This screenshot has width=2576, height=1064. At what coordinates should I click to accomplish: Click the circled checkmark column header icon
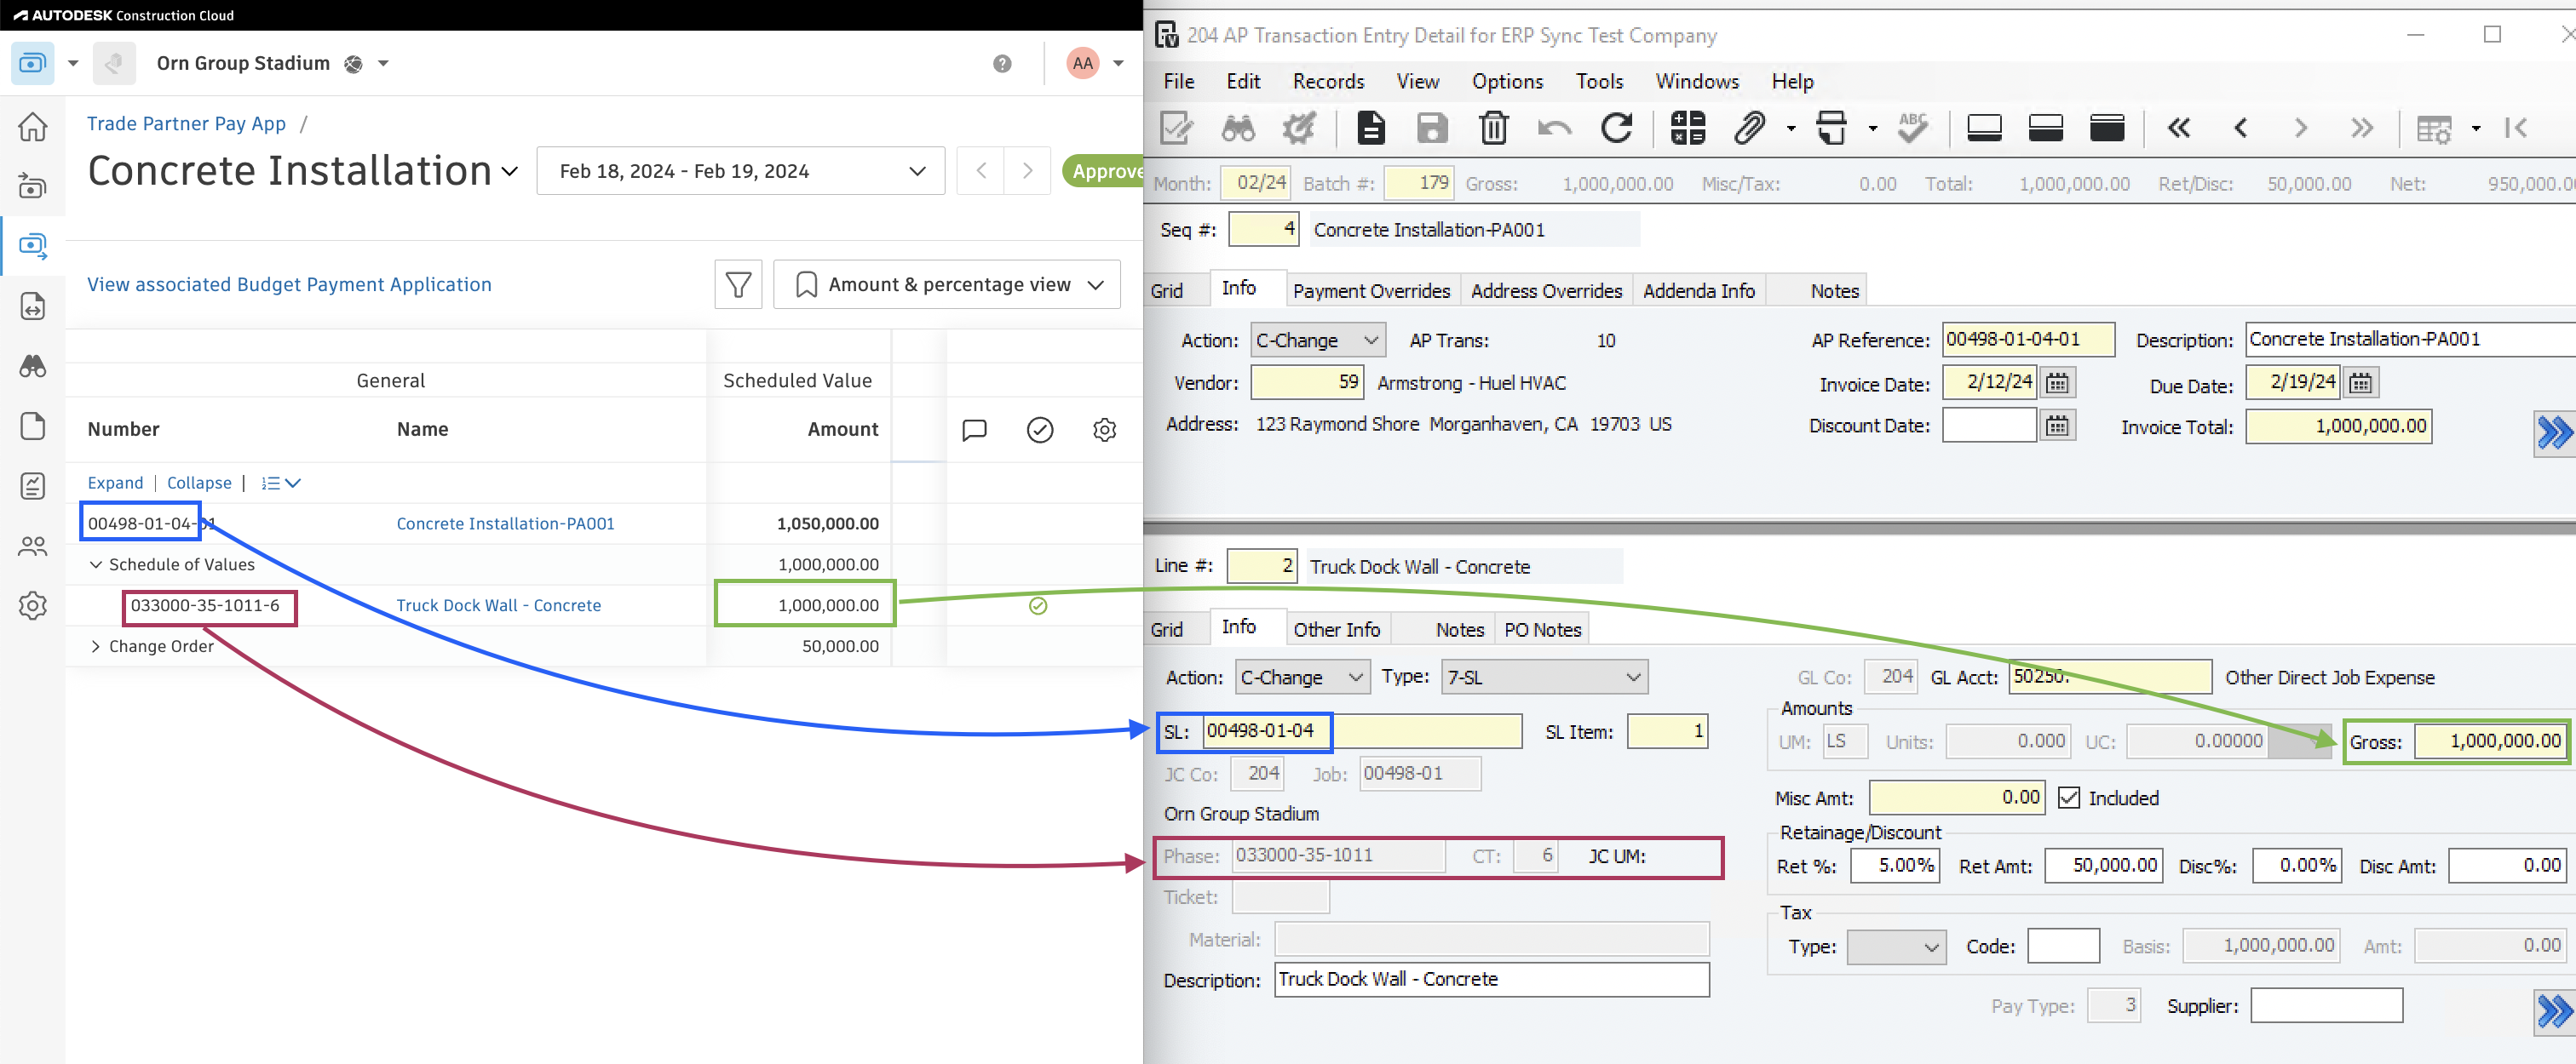[1039, 430]
